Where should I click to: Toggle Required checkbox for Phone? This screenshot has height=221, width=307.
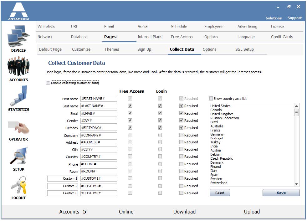tap(181, 164)
